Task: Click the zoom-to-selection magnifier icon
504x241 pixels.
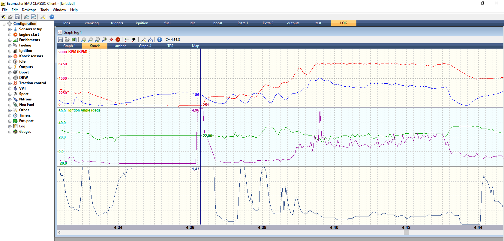Action: click(x=104, y=40)
